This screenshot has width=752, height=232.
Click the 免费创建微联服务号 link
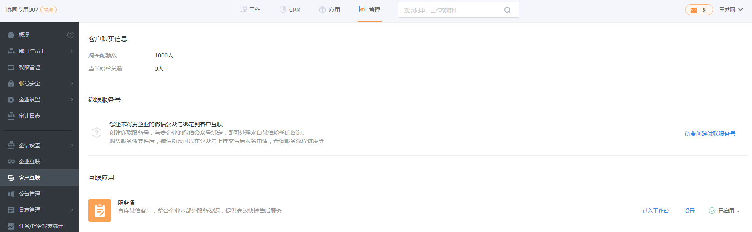710,134
